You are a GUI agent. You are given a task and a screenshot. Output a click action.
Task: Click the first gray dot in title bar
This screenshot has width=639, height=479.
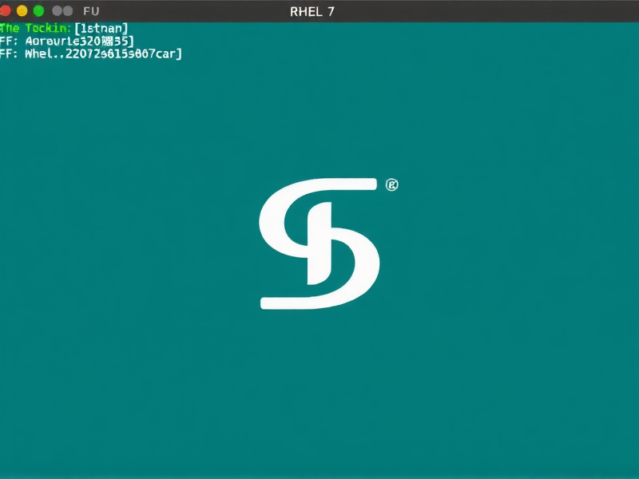[x=57, y=11]
